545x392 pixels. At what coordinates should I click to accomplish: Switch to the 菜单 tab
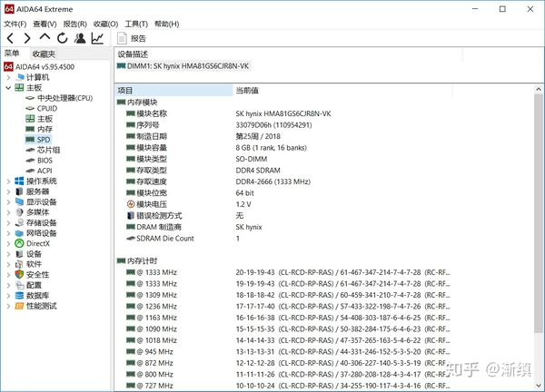[12, 54]
